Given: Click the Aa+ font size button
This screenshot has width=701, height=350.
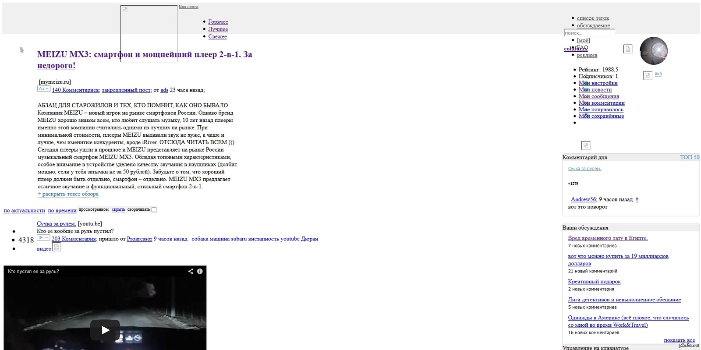Looking at the screenshot, I should pos(44,89).
